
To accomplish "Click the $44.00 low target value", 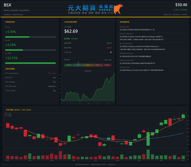I will coord(109,48).
